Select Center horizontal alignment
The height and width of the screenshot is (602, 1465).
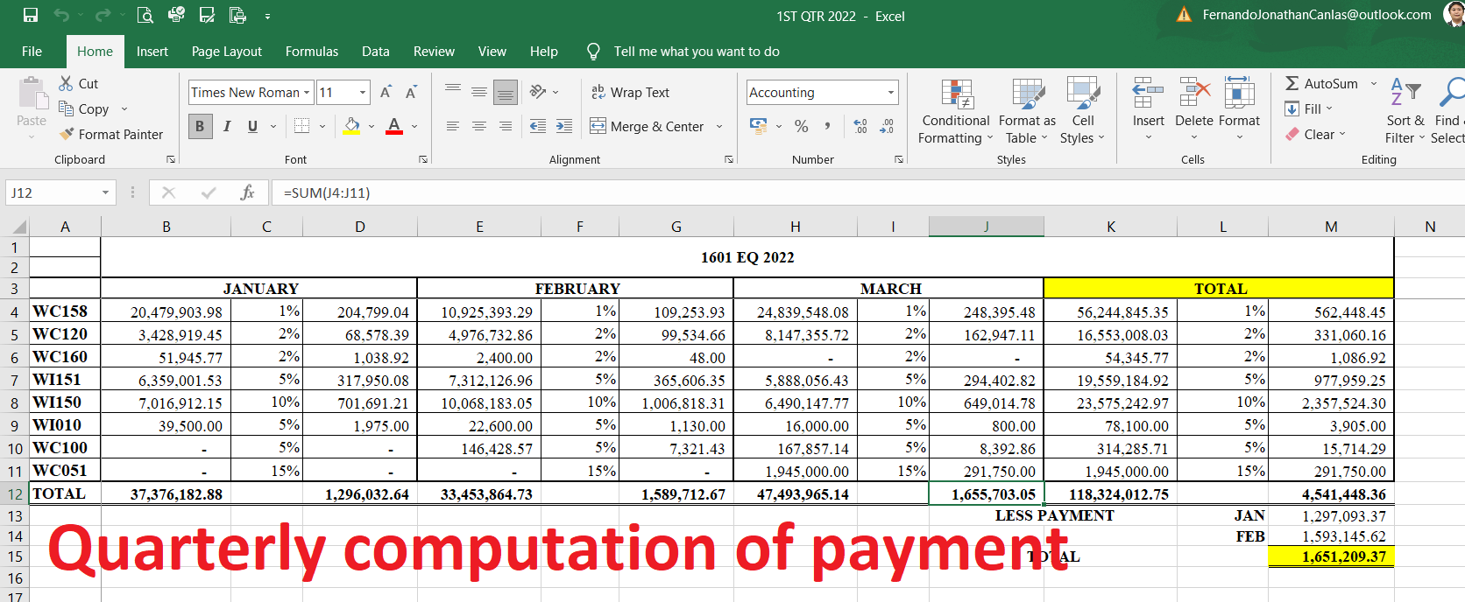click(x=479, y=126)
